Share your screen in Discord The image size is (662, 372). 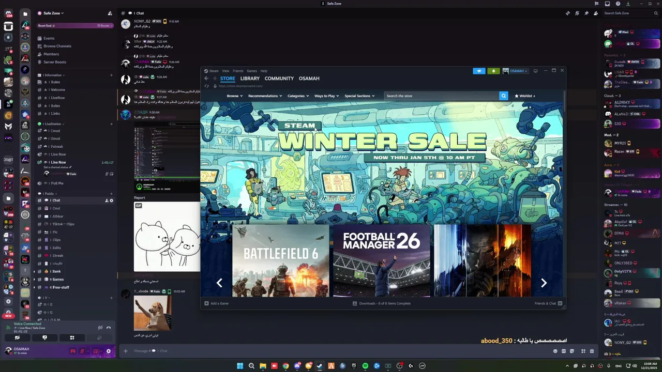coord(44,337)
